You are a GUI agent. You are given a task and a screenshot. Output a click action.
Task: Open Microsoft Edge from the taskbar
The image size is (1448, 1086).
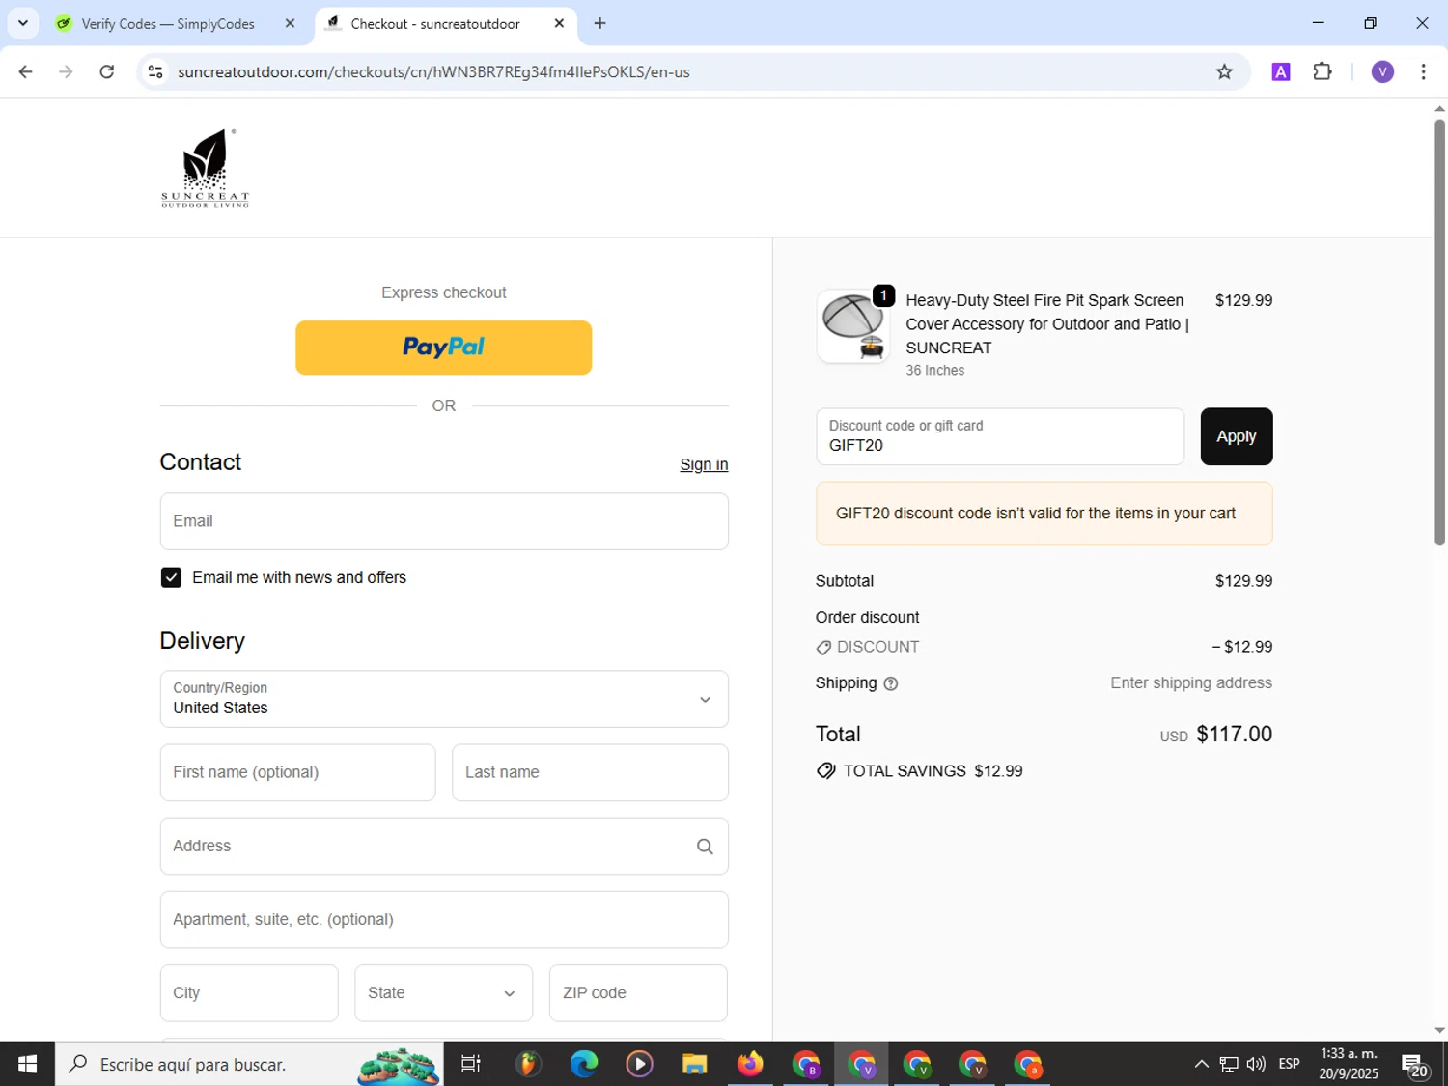[x=583, y=1064]
